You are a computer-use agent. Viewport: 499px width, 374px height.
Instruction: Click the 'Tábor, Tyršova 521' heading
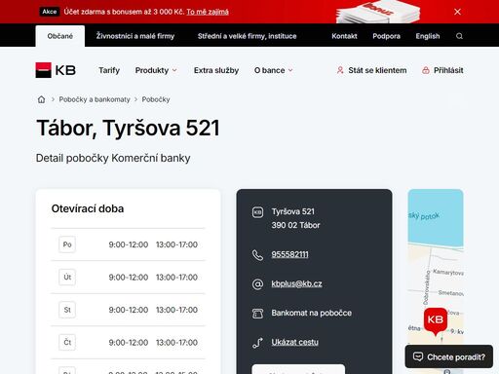[128, 128]
